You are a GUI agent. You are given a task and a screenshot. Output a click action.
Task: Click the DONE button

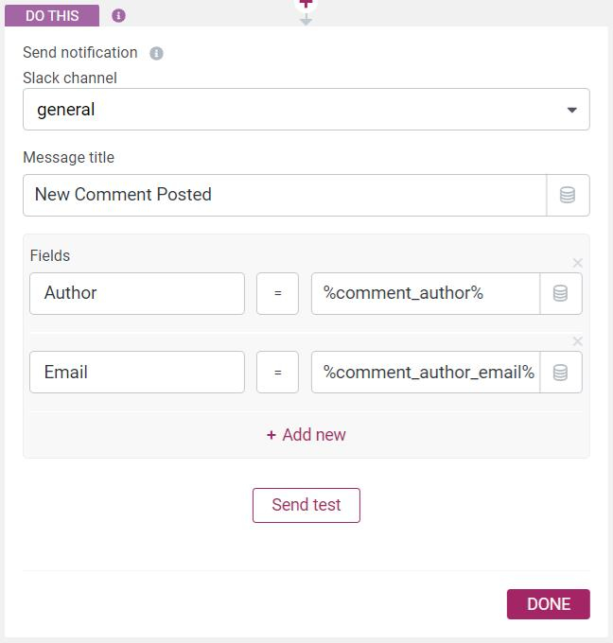tap(548, 604)
